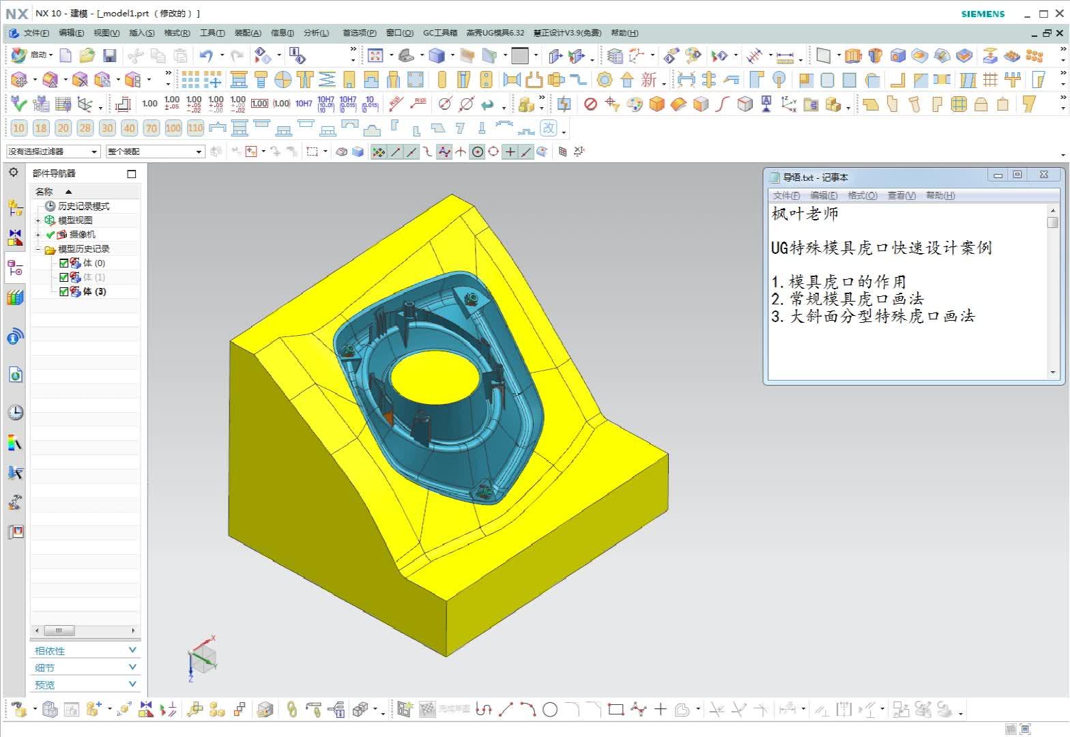Viewport: 1070px width, 737px height.
Task: Select the spring icon in the mold toolbar
Action: (328, 80)
